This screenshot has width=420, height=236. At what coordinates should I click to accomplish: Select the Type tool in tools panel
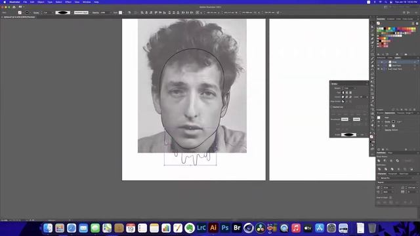click(372, 47)
